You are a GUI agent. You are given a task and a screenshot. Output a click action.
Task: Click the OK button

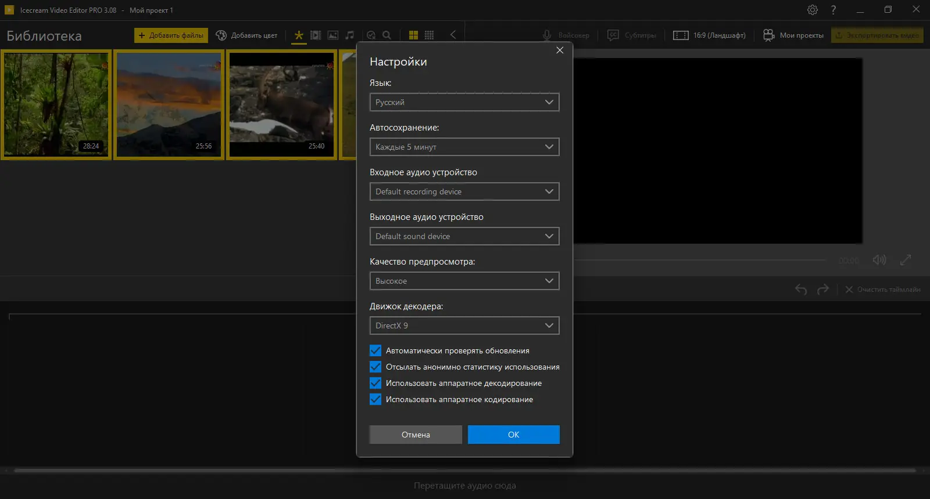(x=513, y=435)
